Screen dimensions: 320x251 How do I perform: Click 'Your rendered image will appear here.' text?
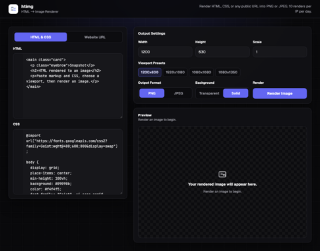(x=222, y=184)
